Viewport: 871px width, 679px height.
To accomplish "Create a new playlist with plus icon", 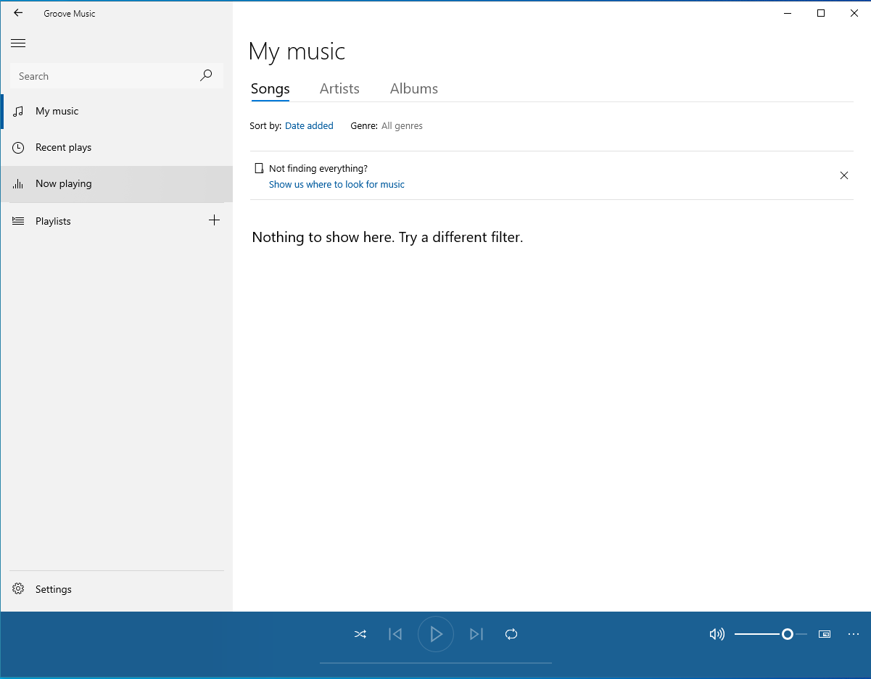I will click(x=214, y=220).
